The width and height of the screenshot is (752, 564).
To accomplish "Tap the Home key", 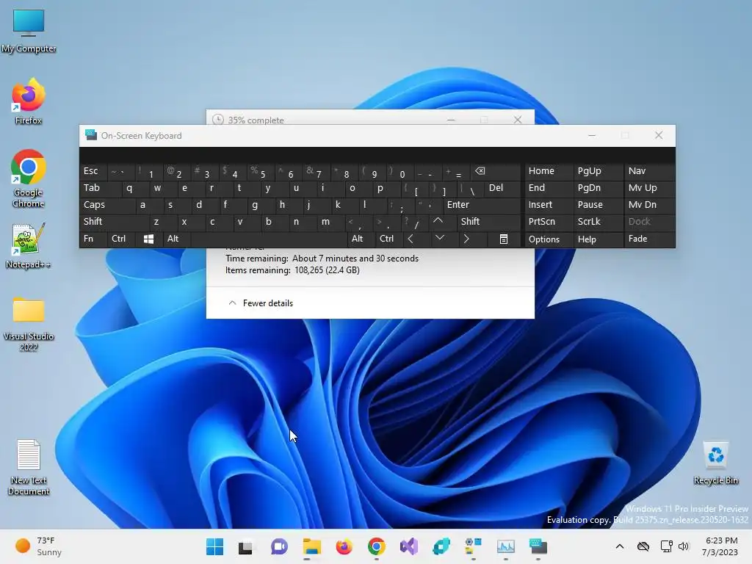I will (x=548, y=170).
